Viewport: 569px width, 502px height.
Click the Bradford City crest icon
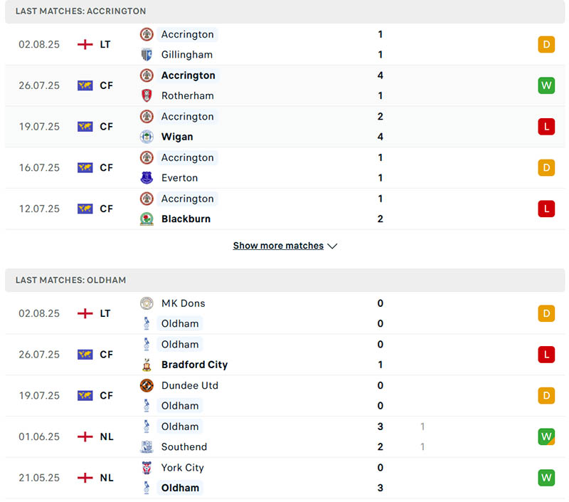click(x=147, y=365)
